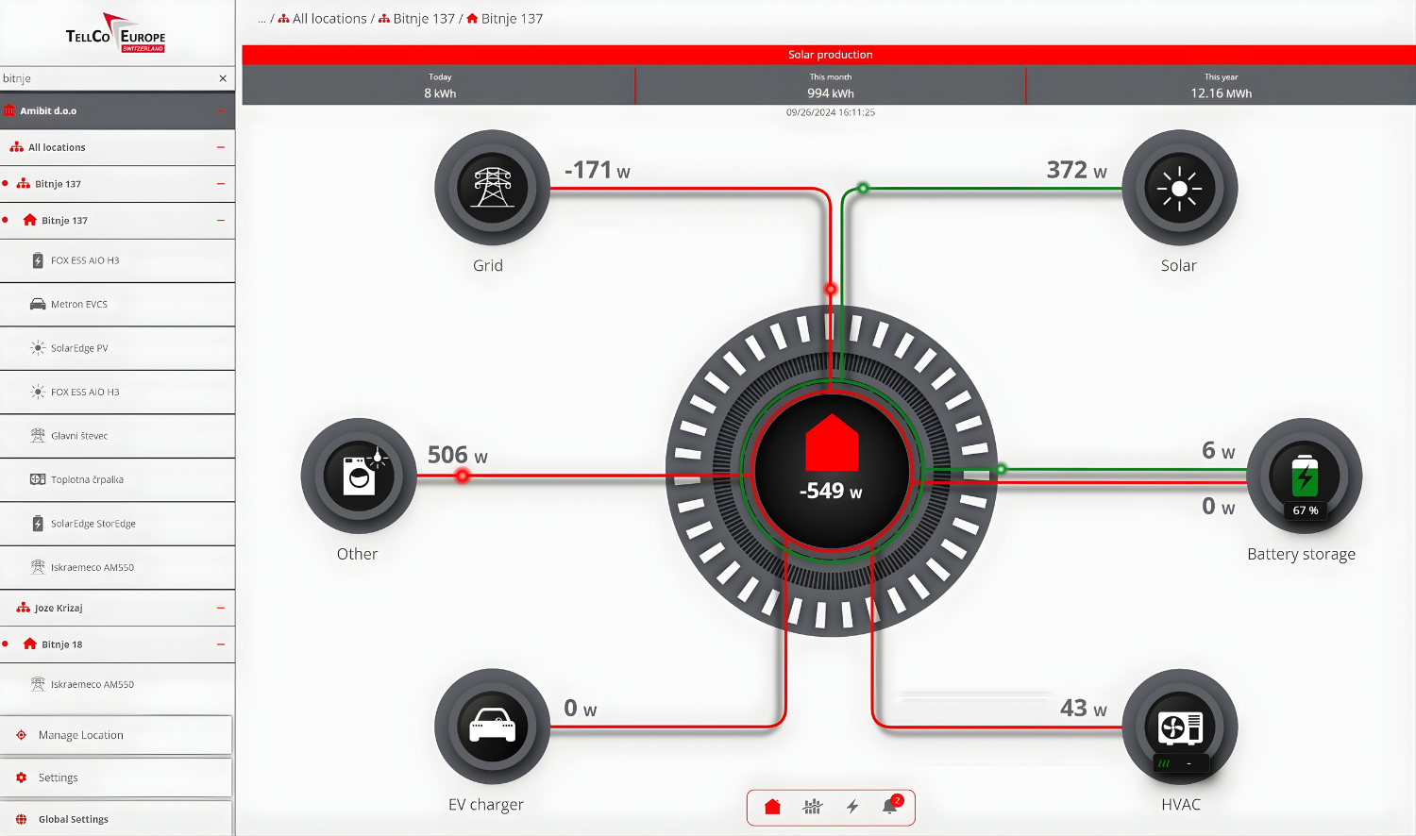Select the home view in bottom toolbar

coord(772,807)
